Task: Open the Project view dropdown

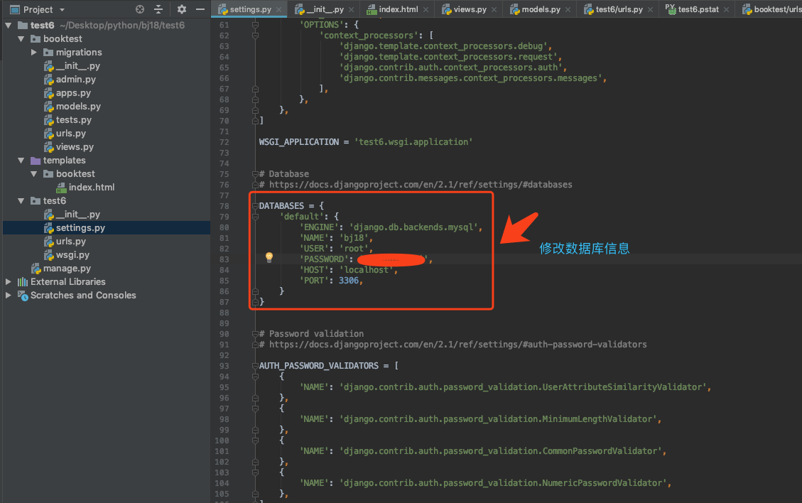Action: pyautogui.click(x=62, y=10)
